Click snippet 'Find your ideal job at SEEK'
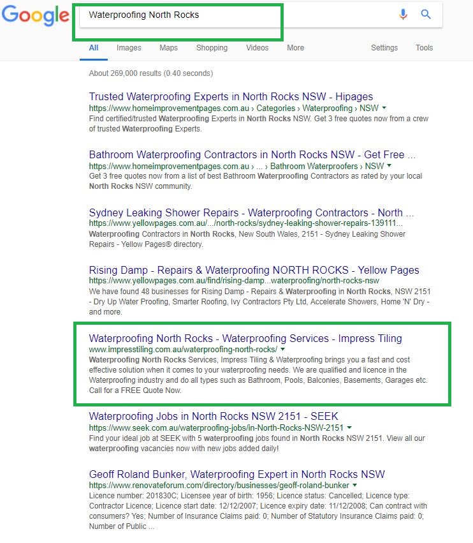 click(x=257, y=443)
